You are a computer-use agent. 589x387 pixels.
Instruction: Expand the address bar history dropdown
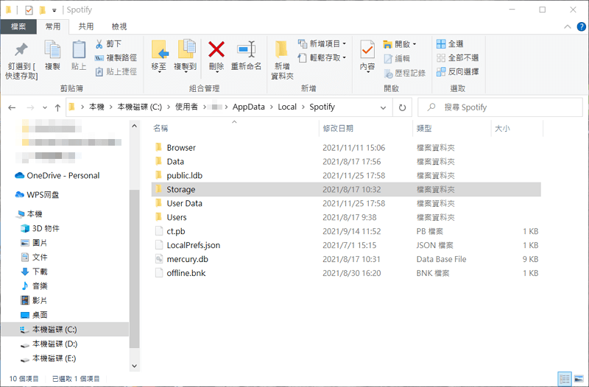[383, 107]
